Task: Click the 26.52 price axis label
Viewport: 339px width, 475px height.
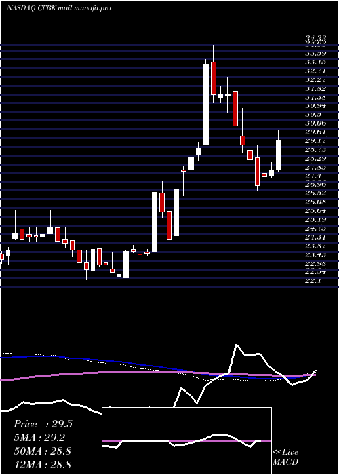Action: [316, 193]
